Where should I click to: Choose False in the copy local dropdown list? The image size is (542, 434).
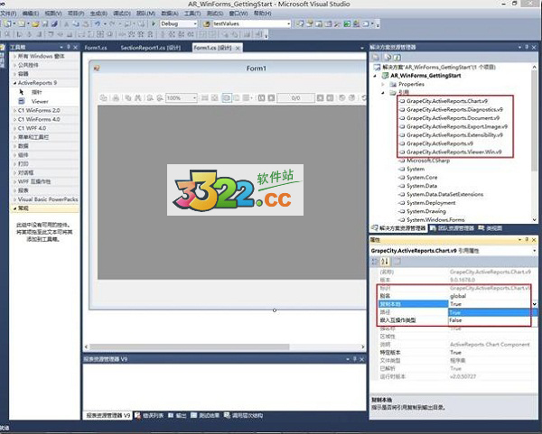[456, 320]
